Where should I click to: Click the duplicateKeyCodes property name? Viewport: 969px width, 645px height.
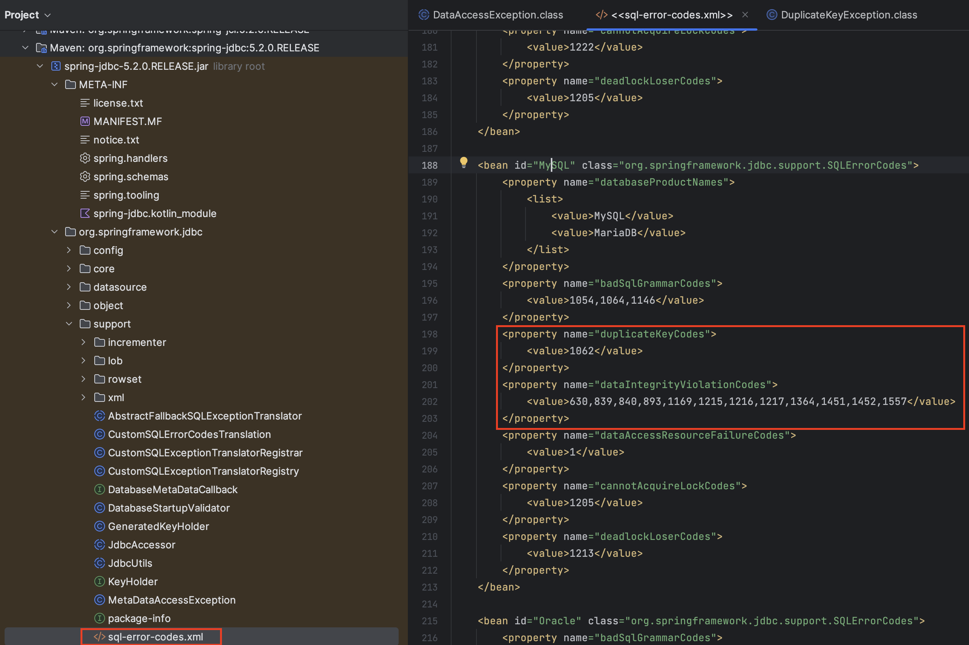652,334
